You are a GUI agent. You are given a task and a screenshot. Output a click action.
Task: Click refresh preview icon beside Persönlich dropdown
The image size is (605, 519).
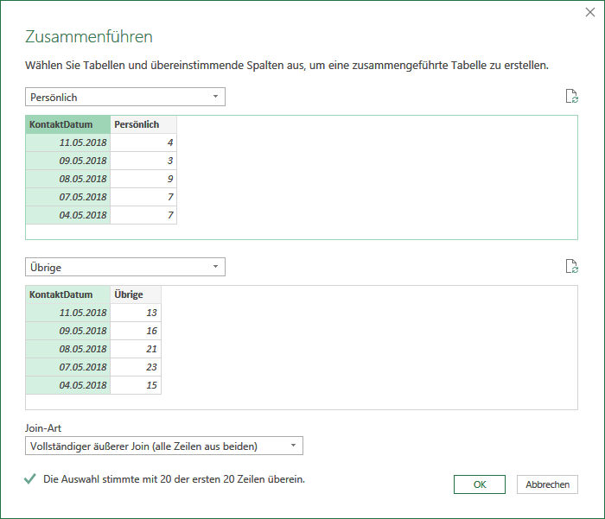pyautogui.click(x=571, y=96)
